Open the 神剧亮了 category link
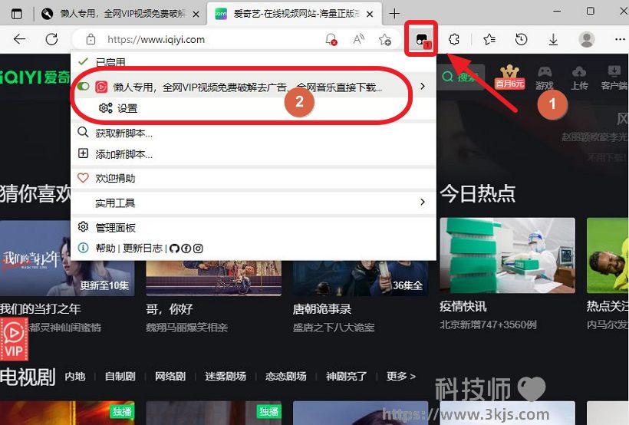 coord(346,376)
